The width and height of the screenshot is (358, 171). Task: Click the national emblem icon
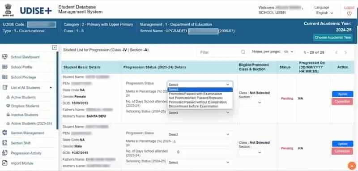(x=8, y=10)
